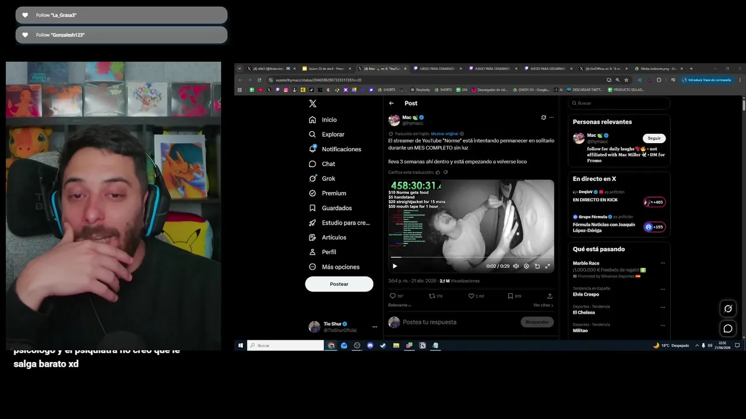Bookmark page with star icon

click(627, 80)
